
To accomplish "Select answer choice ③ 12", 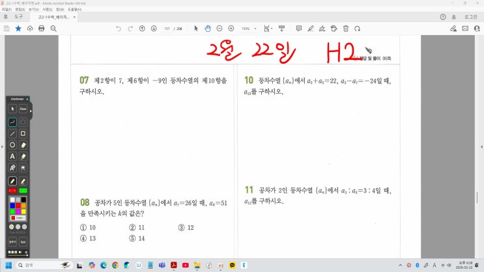I will pos(186,228).
